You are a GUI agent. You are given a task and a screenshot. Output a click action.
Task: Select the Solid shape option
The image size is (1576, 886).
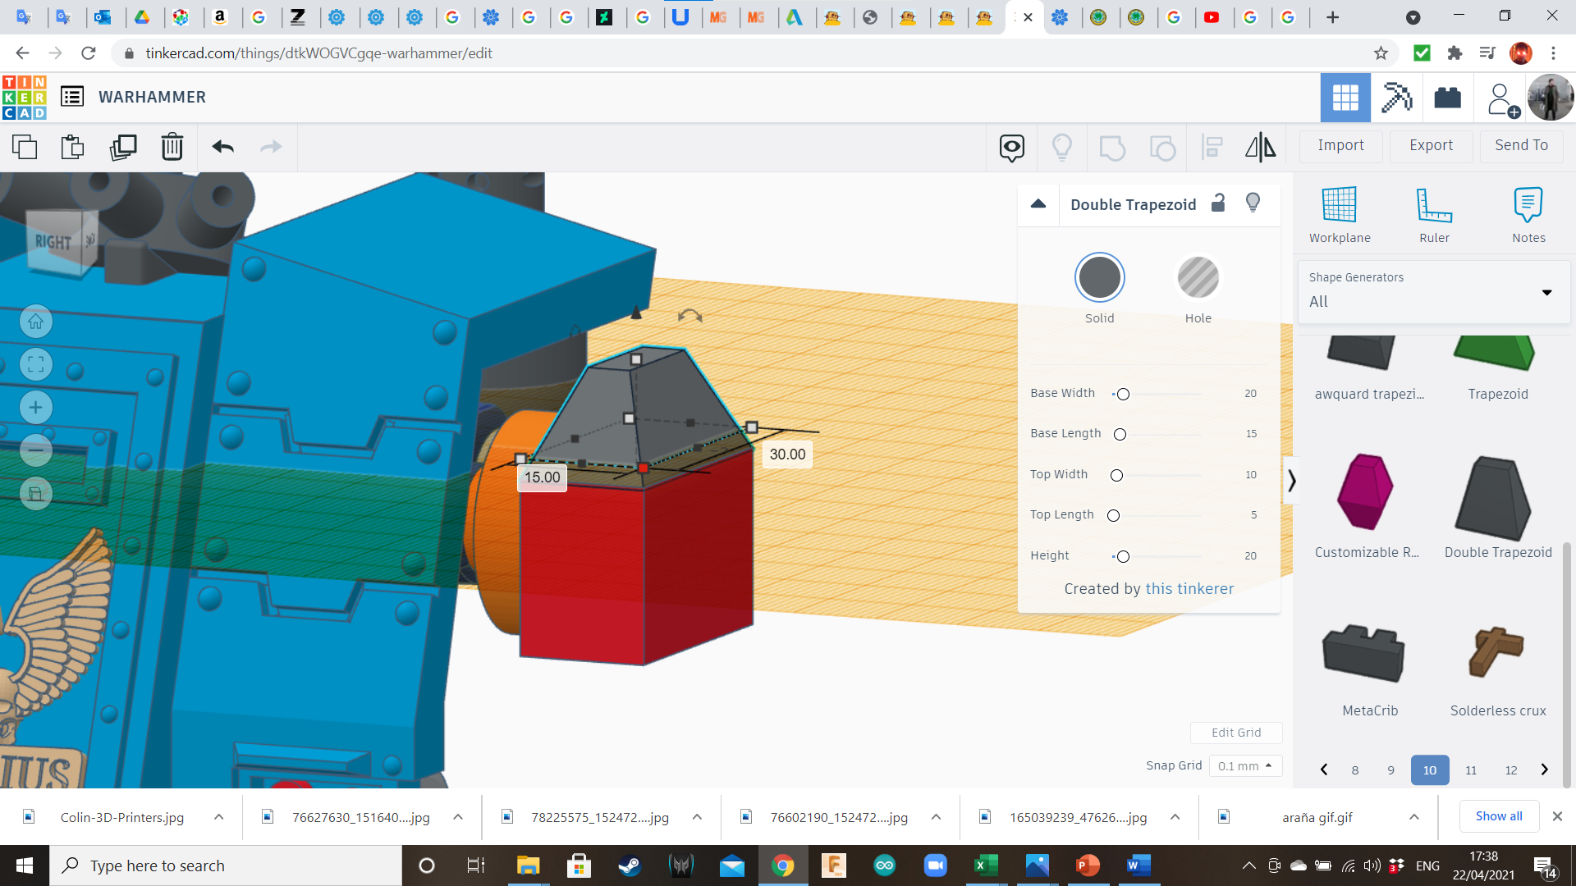coord(1099,278)
